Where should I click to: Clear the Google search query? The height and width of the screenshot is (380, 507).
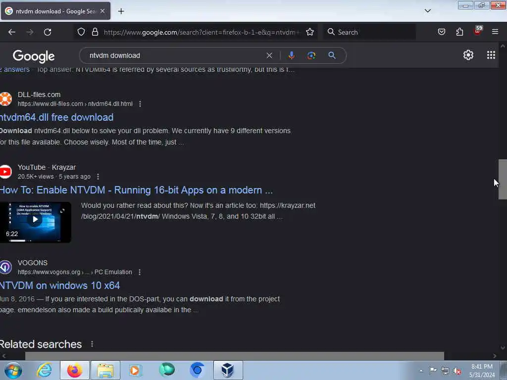(x=269, y=55)
